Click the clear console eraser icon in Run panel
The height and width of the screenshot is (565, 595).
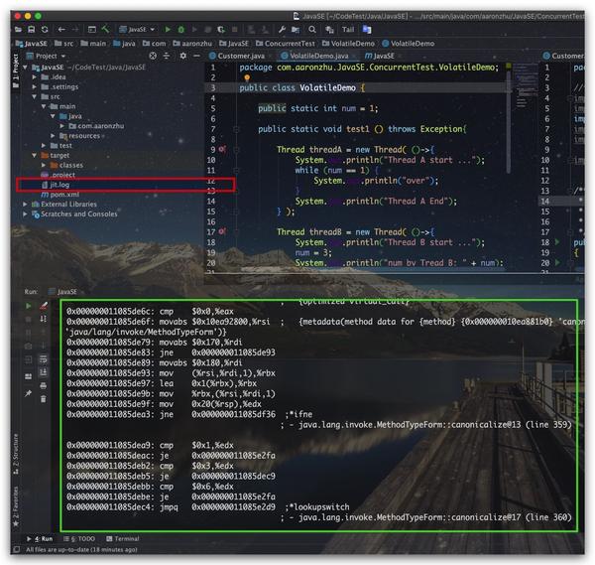coord(44,306)
